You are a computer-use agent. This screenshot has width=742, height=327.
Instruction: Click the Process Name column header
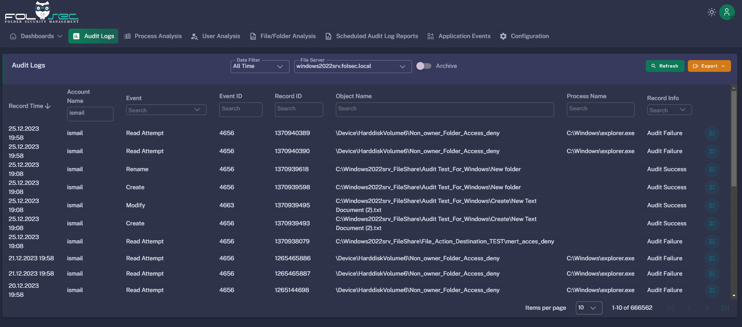click(x=586, y=96)
